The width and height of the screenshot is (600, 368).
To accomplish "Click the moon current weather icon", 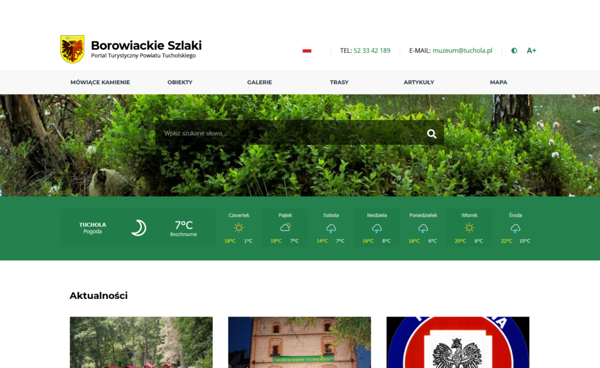I will click(138, 227).
